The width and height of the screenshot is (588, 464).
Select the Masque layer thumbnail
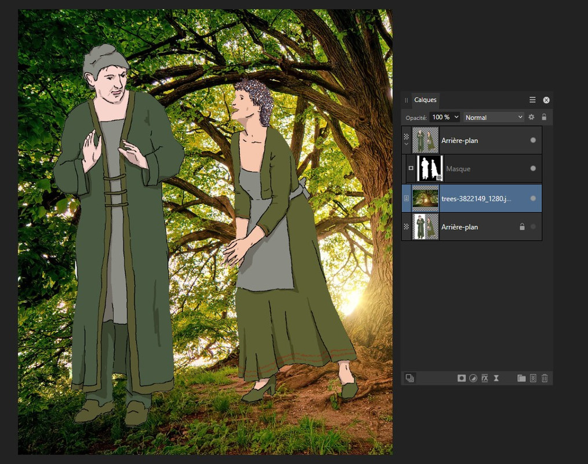tap(430, 168)
